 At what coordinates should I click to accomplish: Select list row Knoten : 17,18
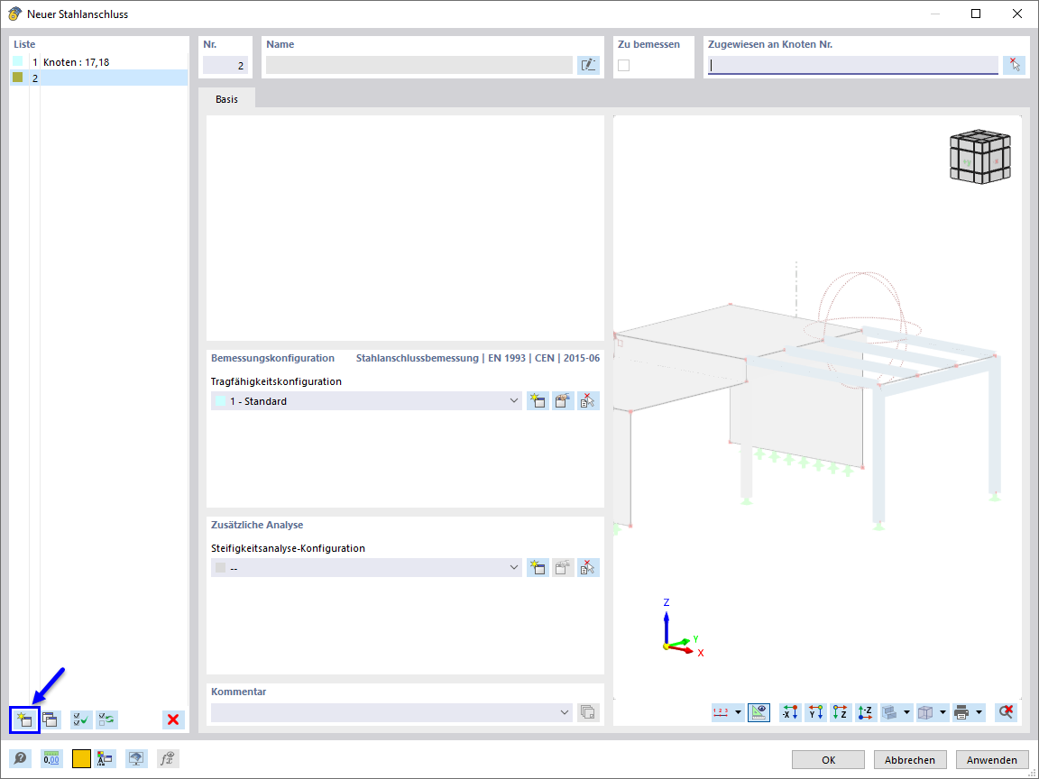[98, 61]
